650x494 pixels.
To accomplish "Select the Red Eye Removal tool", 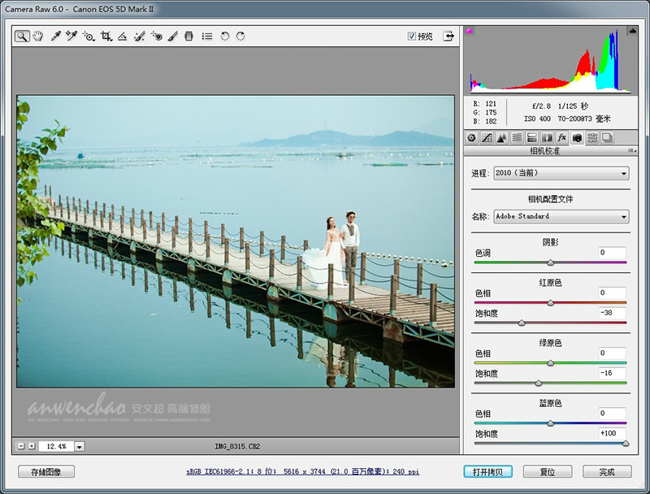I will (156, 37).
